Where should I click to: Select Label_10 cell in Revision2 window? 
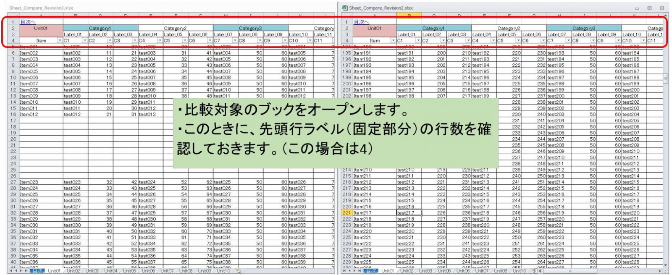tap(634, 34)
